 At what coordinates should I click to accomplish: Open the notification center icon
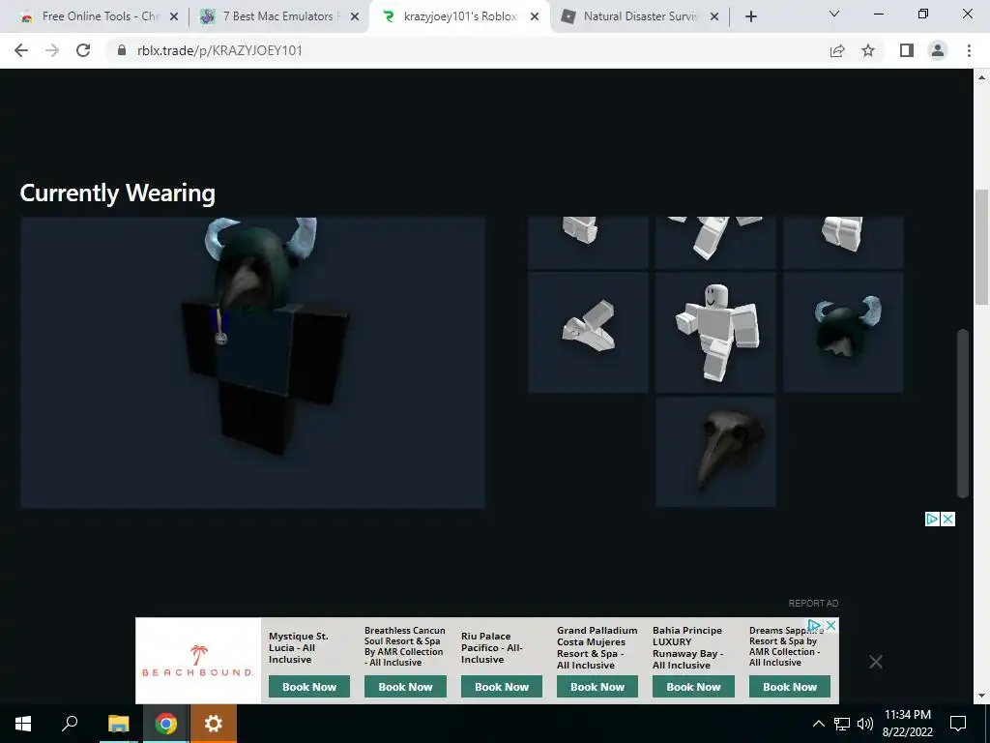tap(958, 724)
